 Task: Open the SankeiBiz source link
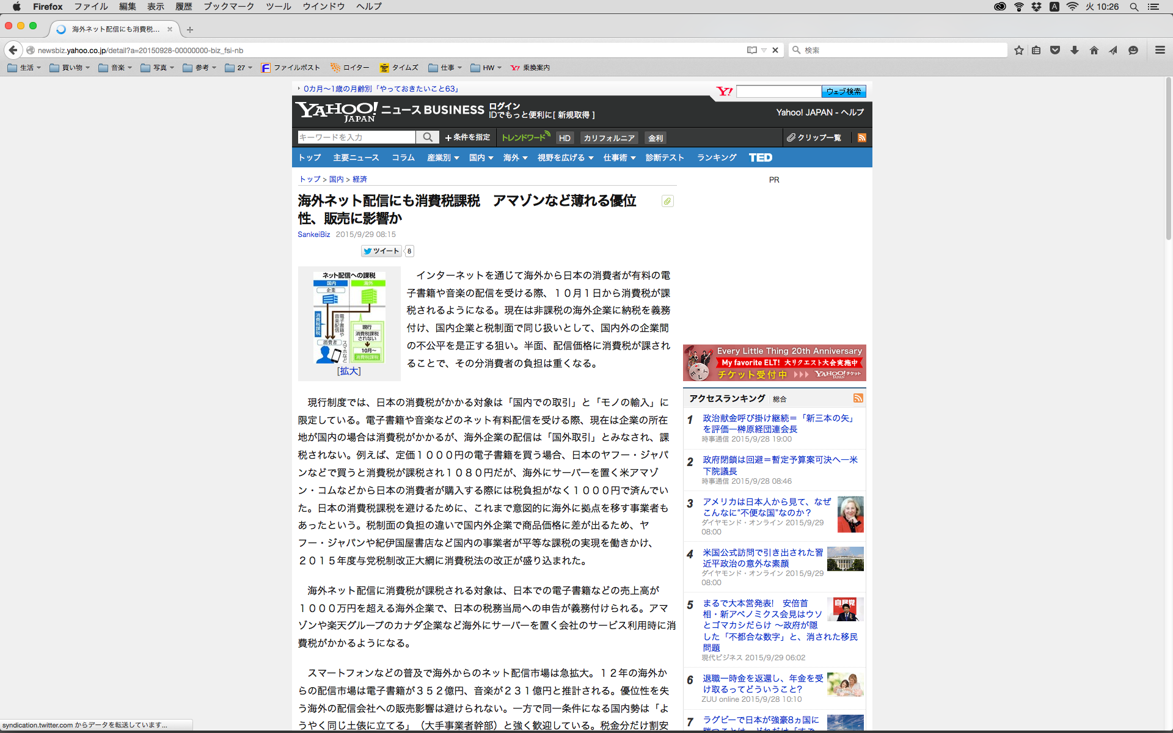pos(313,235)
